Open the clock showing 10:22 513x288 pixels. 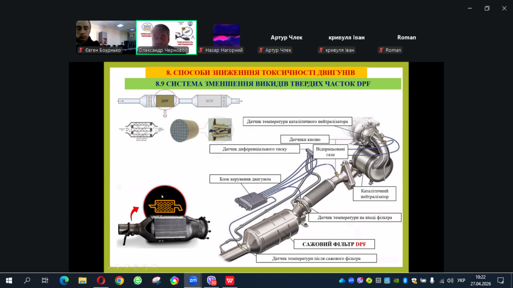(480, 280)
